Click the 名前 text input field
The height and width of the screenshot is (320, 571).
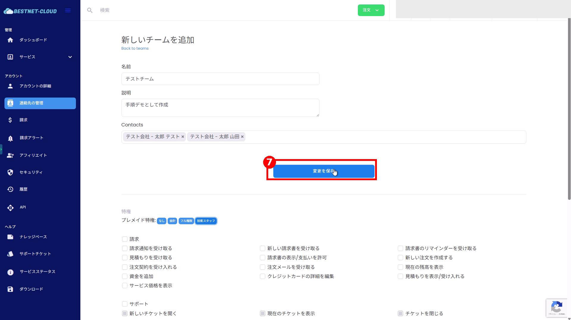[220, 79]
